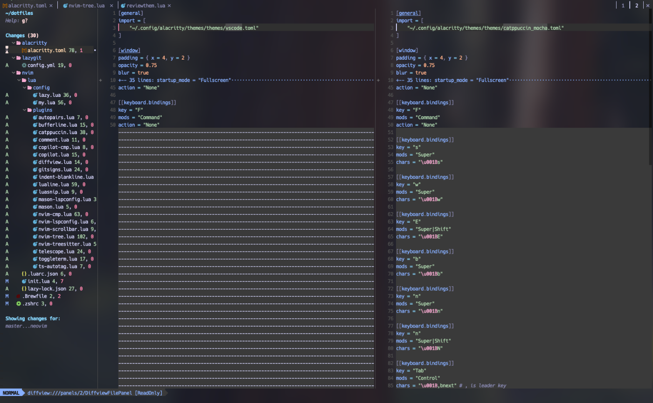Click the Lua icon beside my.lua
The image size is (653, 403).
(x=35, y=102)
